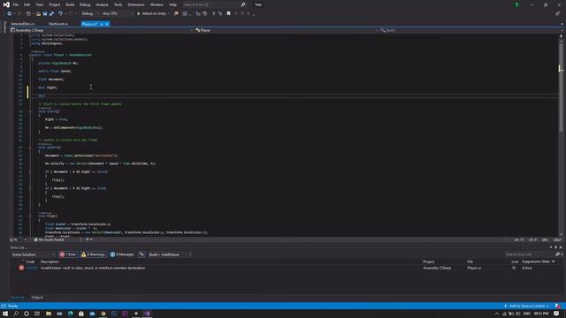Open the Analyze menu
The width and height of the screenshot is (566, 318).
pos(103,4)
